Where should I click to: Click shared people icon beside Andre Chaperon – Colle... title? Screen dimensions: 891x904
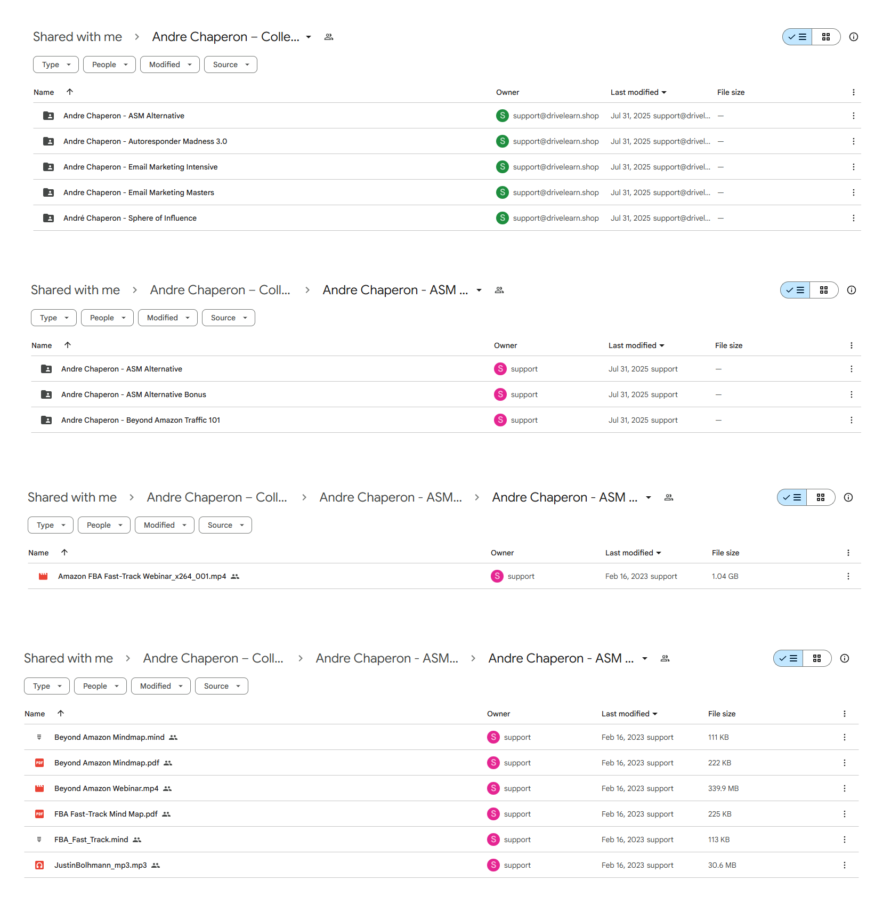tap(329, 37)
